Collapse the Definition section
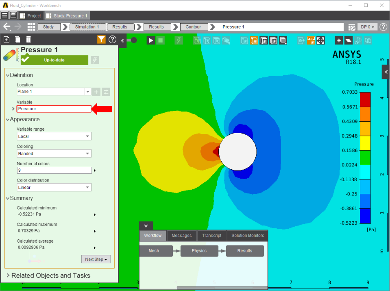Screen dimensions: 390x291 [7, 75]
